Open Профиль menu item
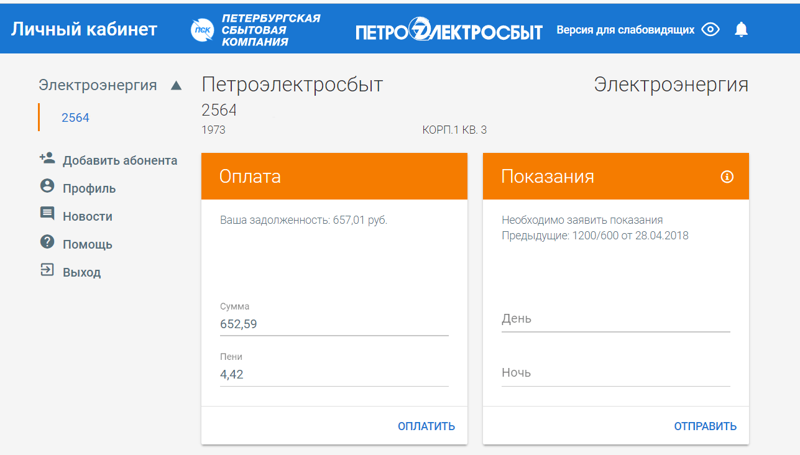This screenshot has width=800, height=455. point(89,188)
